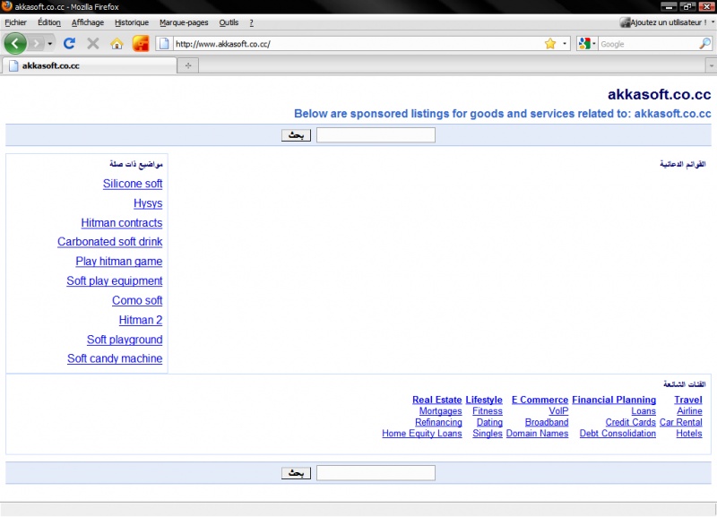Click the Debt Consolidation link

pos(618,434)
